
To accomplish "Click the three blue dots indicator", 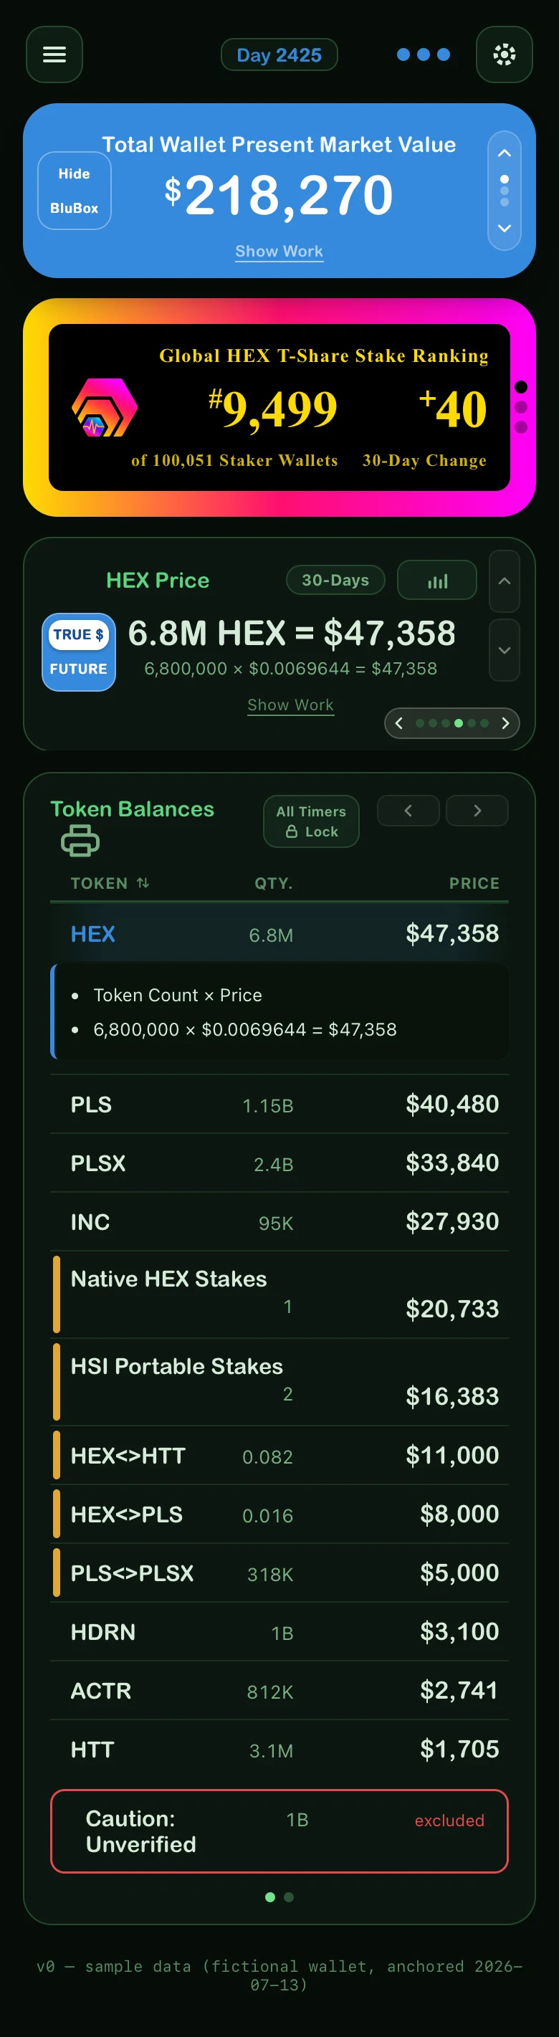I will click(x=423, y=54).
